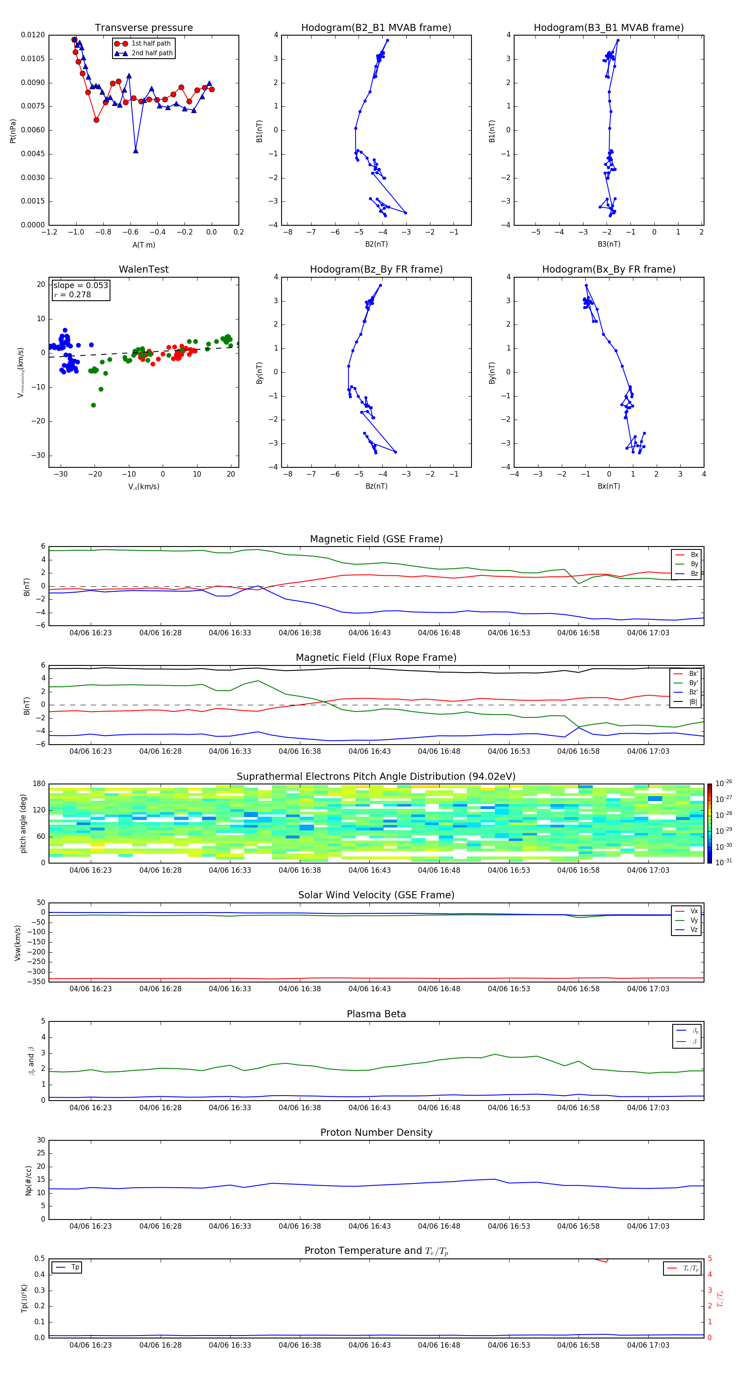Click the '2nd half path' legend entry
This screenshot has height=1382, width=753.
[x=143, y=53]
